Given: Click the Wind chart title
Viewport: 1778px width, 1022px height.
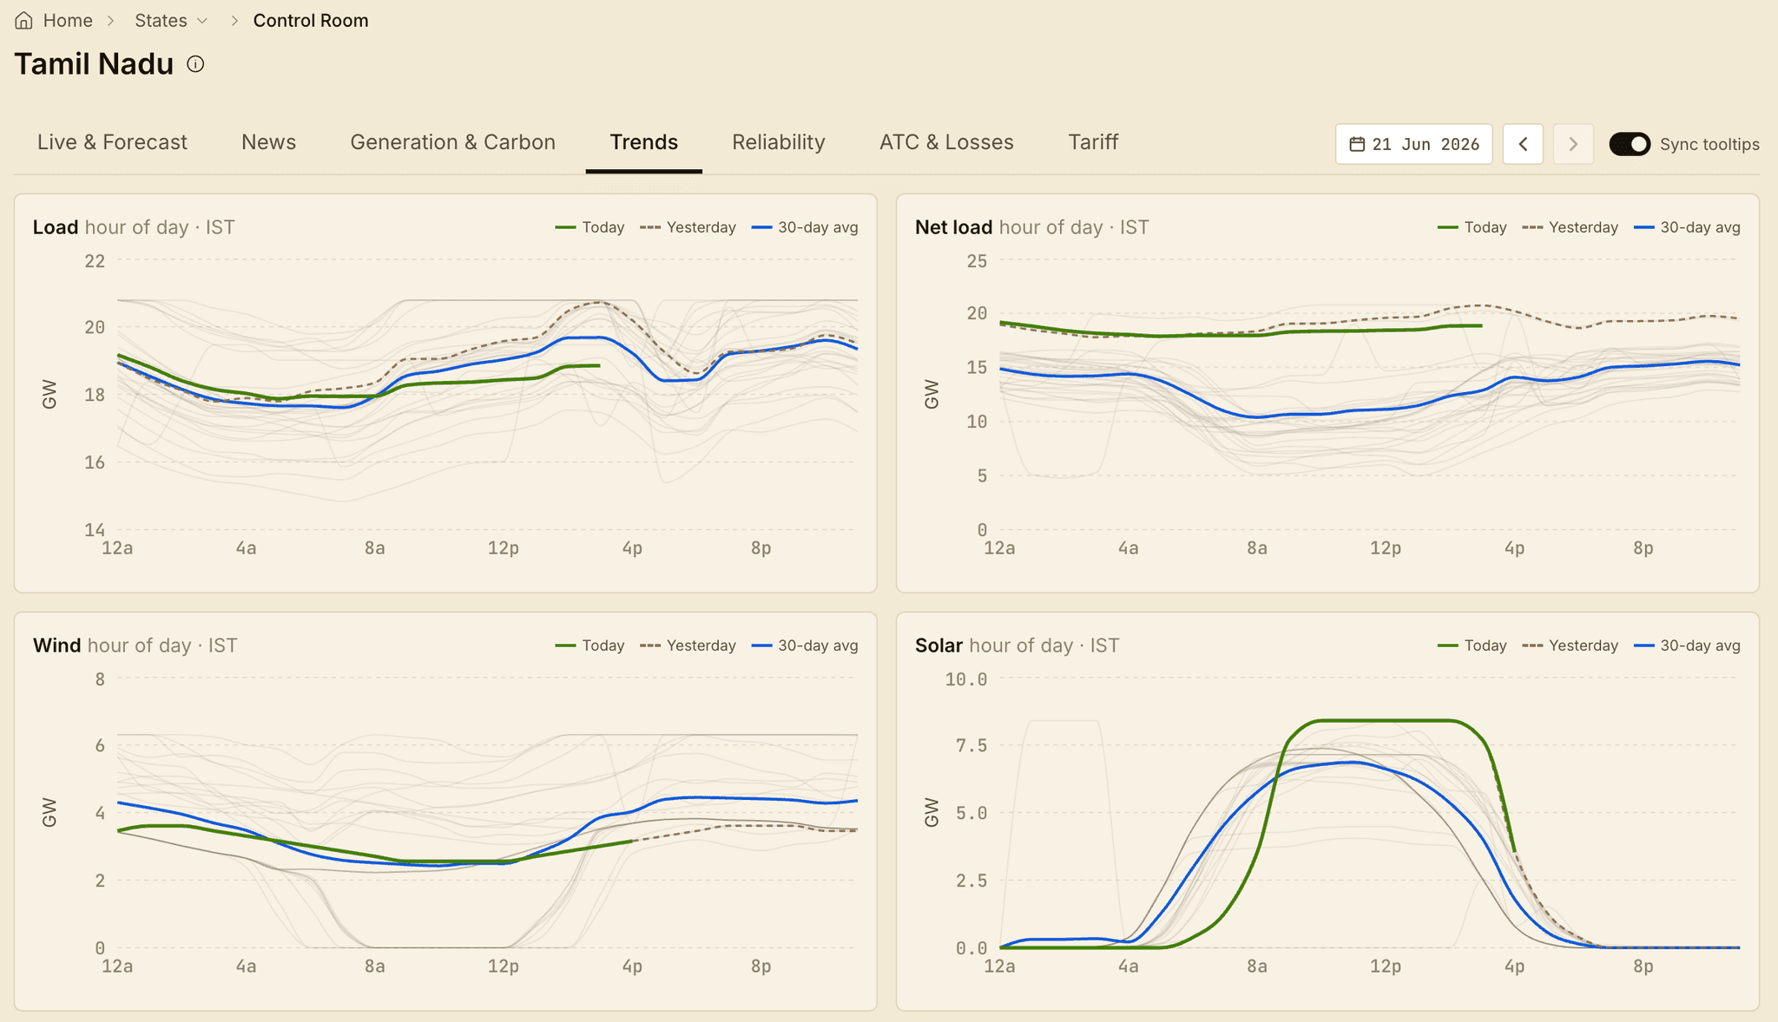Looking at the screenshot, I should [x=56, y=645].
